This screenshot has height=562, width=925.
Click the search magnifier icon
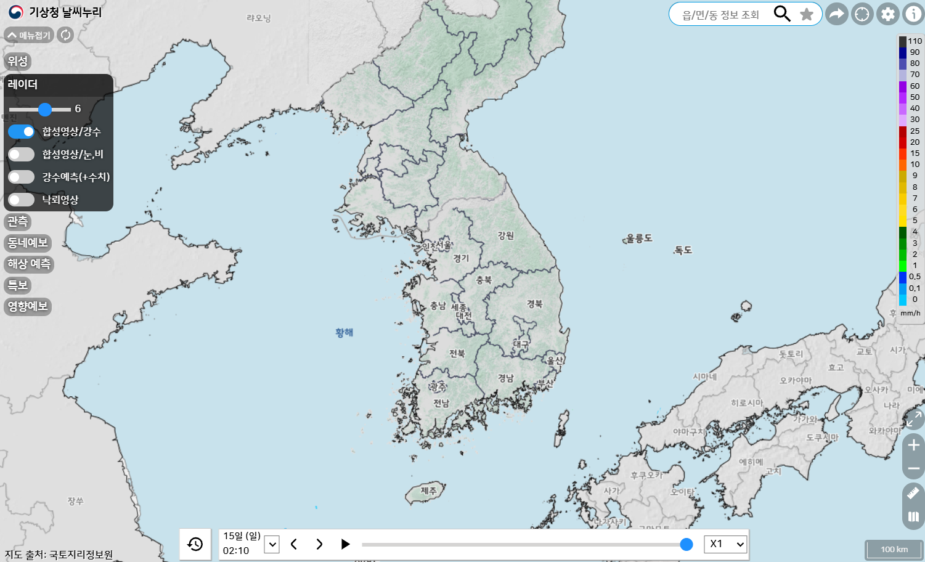click(782, 14)
